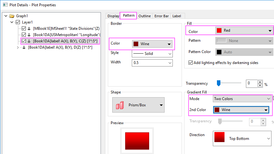Click plot icon beside USMetropolitan Longitude entry
This screenshot has width=274, height=154.
click(x=29, y=35)
